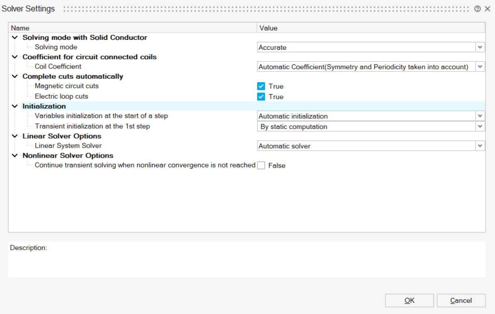Toggle the Electric loop cuts checkbox
Viewport: 495px width, 314px height.
tap(261, 97)
